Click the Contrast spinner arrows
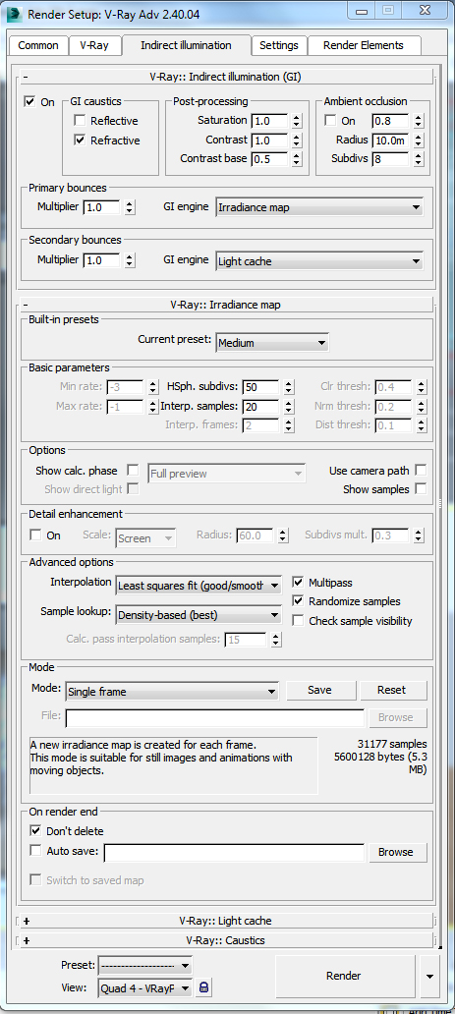The image size is (455, 1014). (297, 140)
